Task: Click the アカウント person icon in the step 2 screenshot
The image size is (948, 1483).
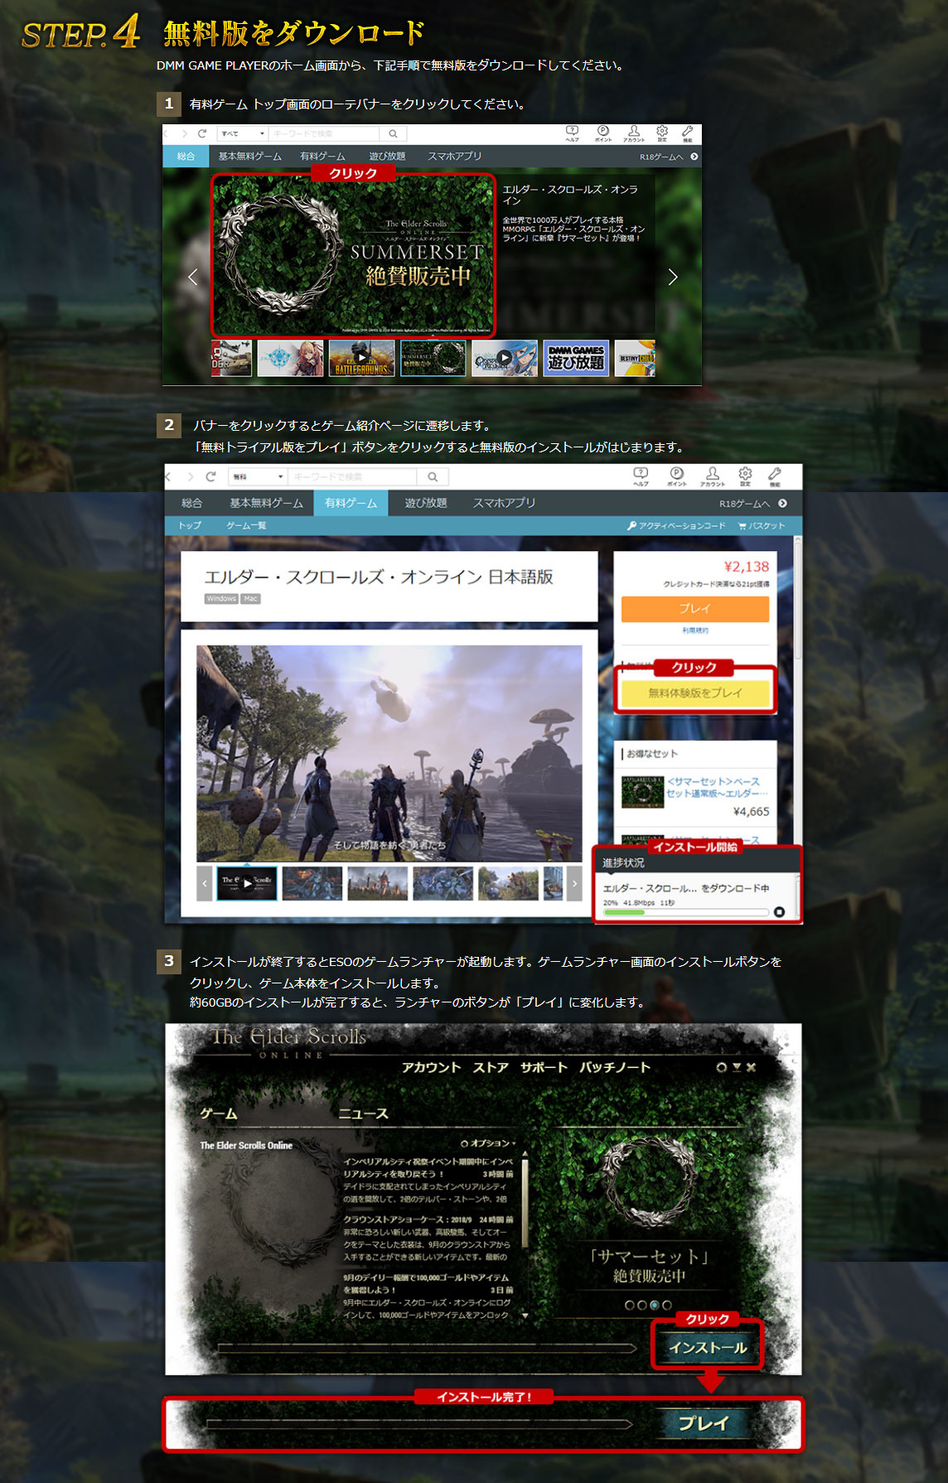Action: (x=713, y=475)
